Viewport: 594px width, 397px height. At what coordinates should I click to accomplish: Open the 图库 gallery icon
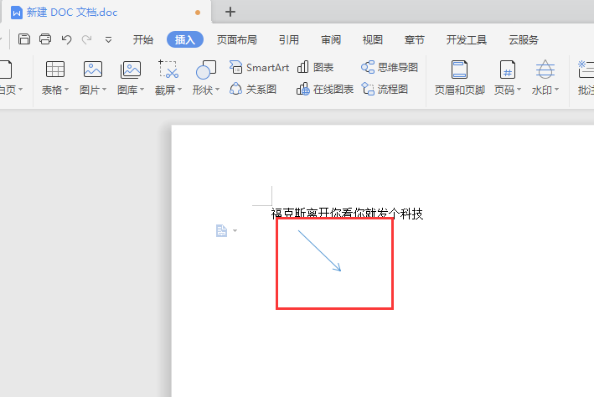(131, 70)
